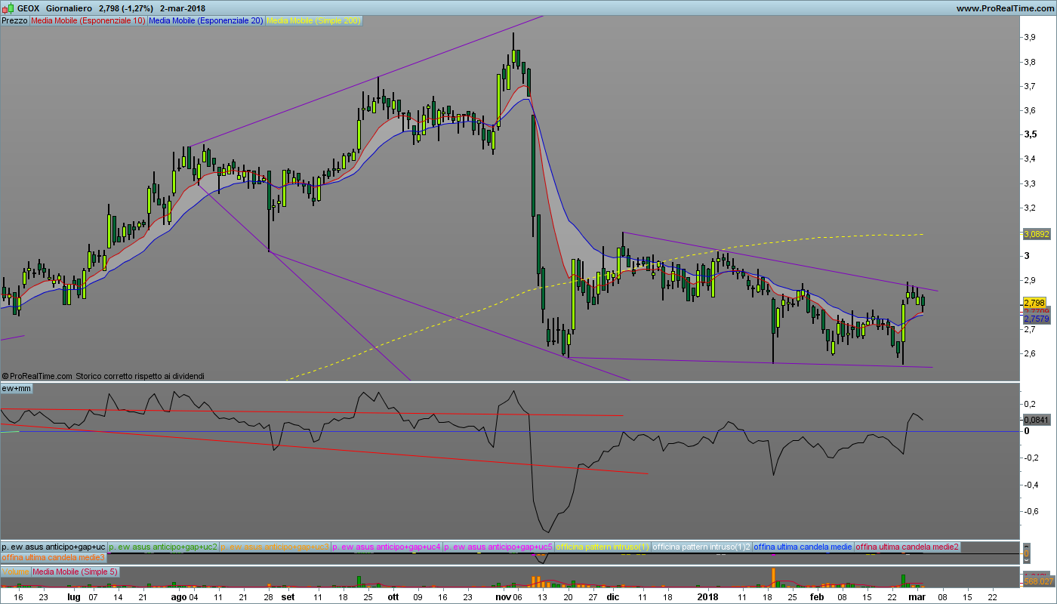Viewport: 1057px width, 604px height.
Task: Click the 'officina pattern intruso(1)2' white label
Action: [701, 546]
